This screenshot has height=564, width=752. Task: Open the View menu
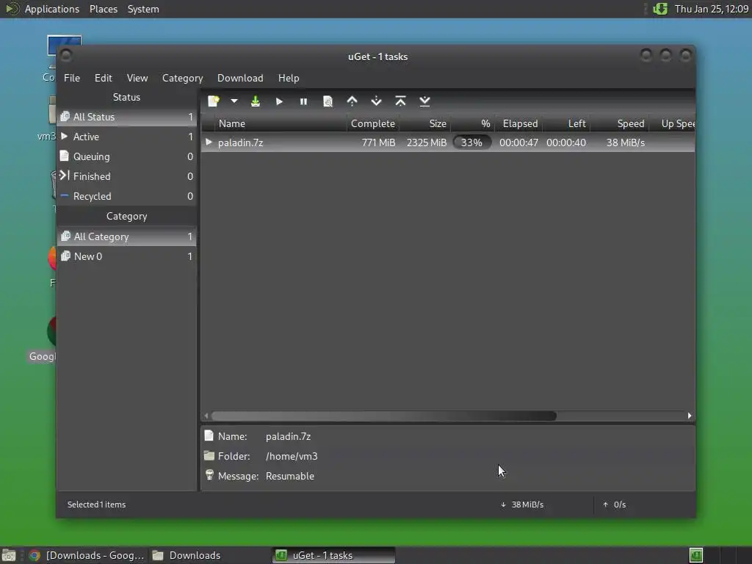137,78
